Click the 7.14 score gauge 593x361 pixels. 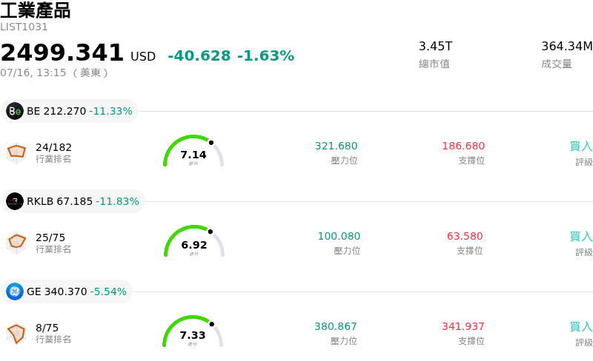pyautogui.click(x=193, y=151)
